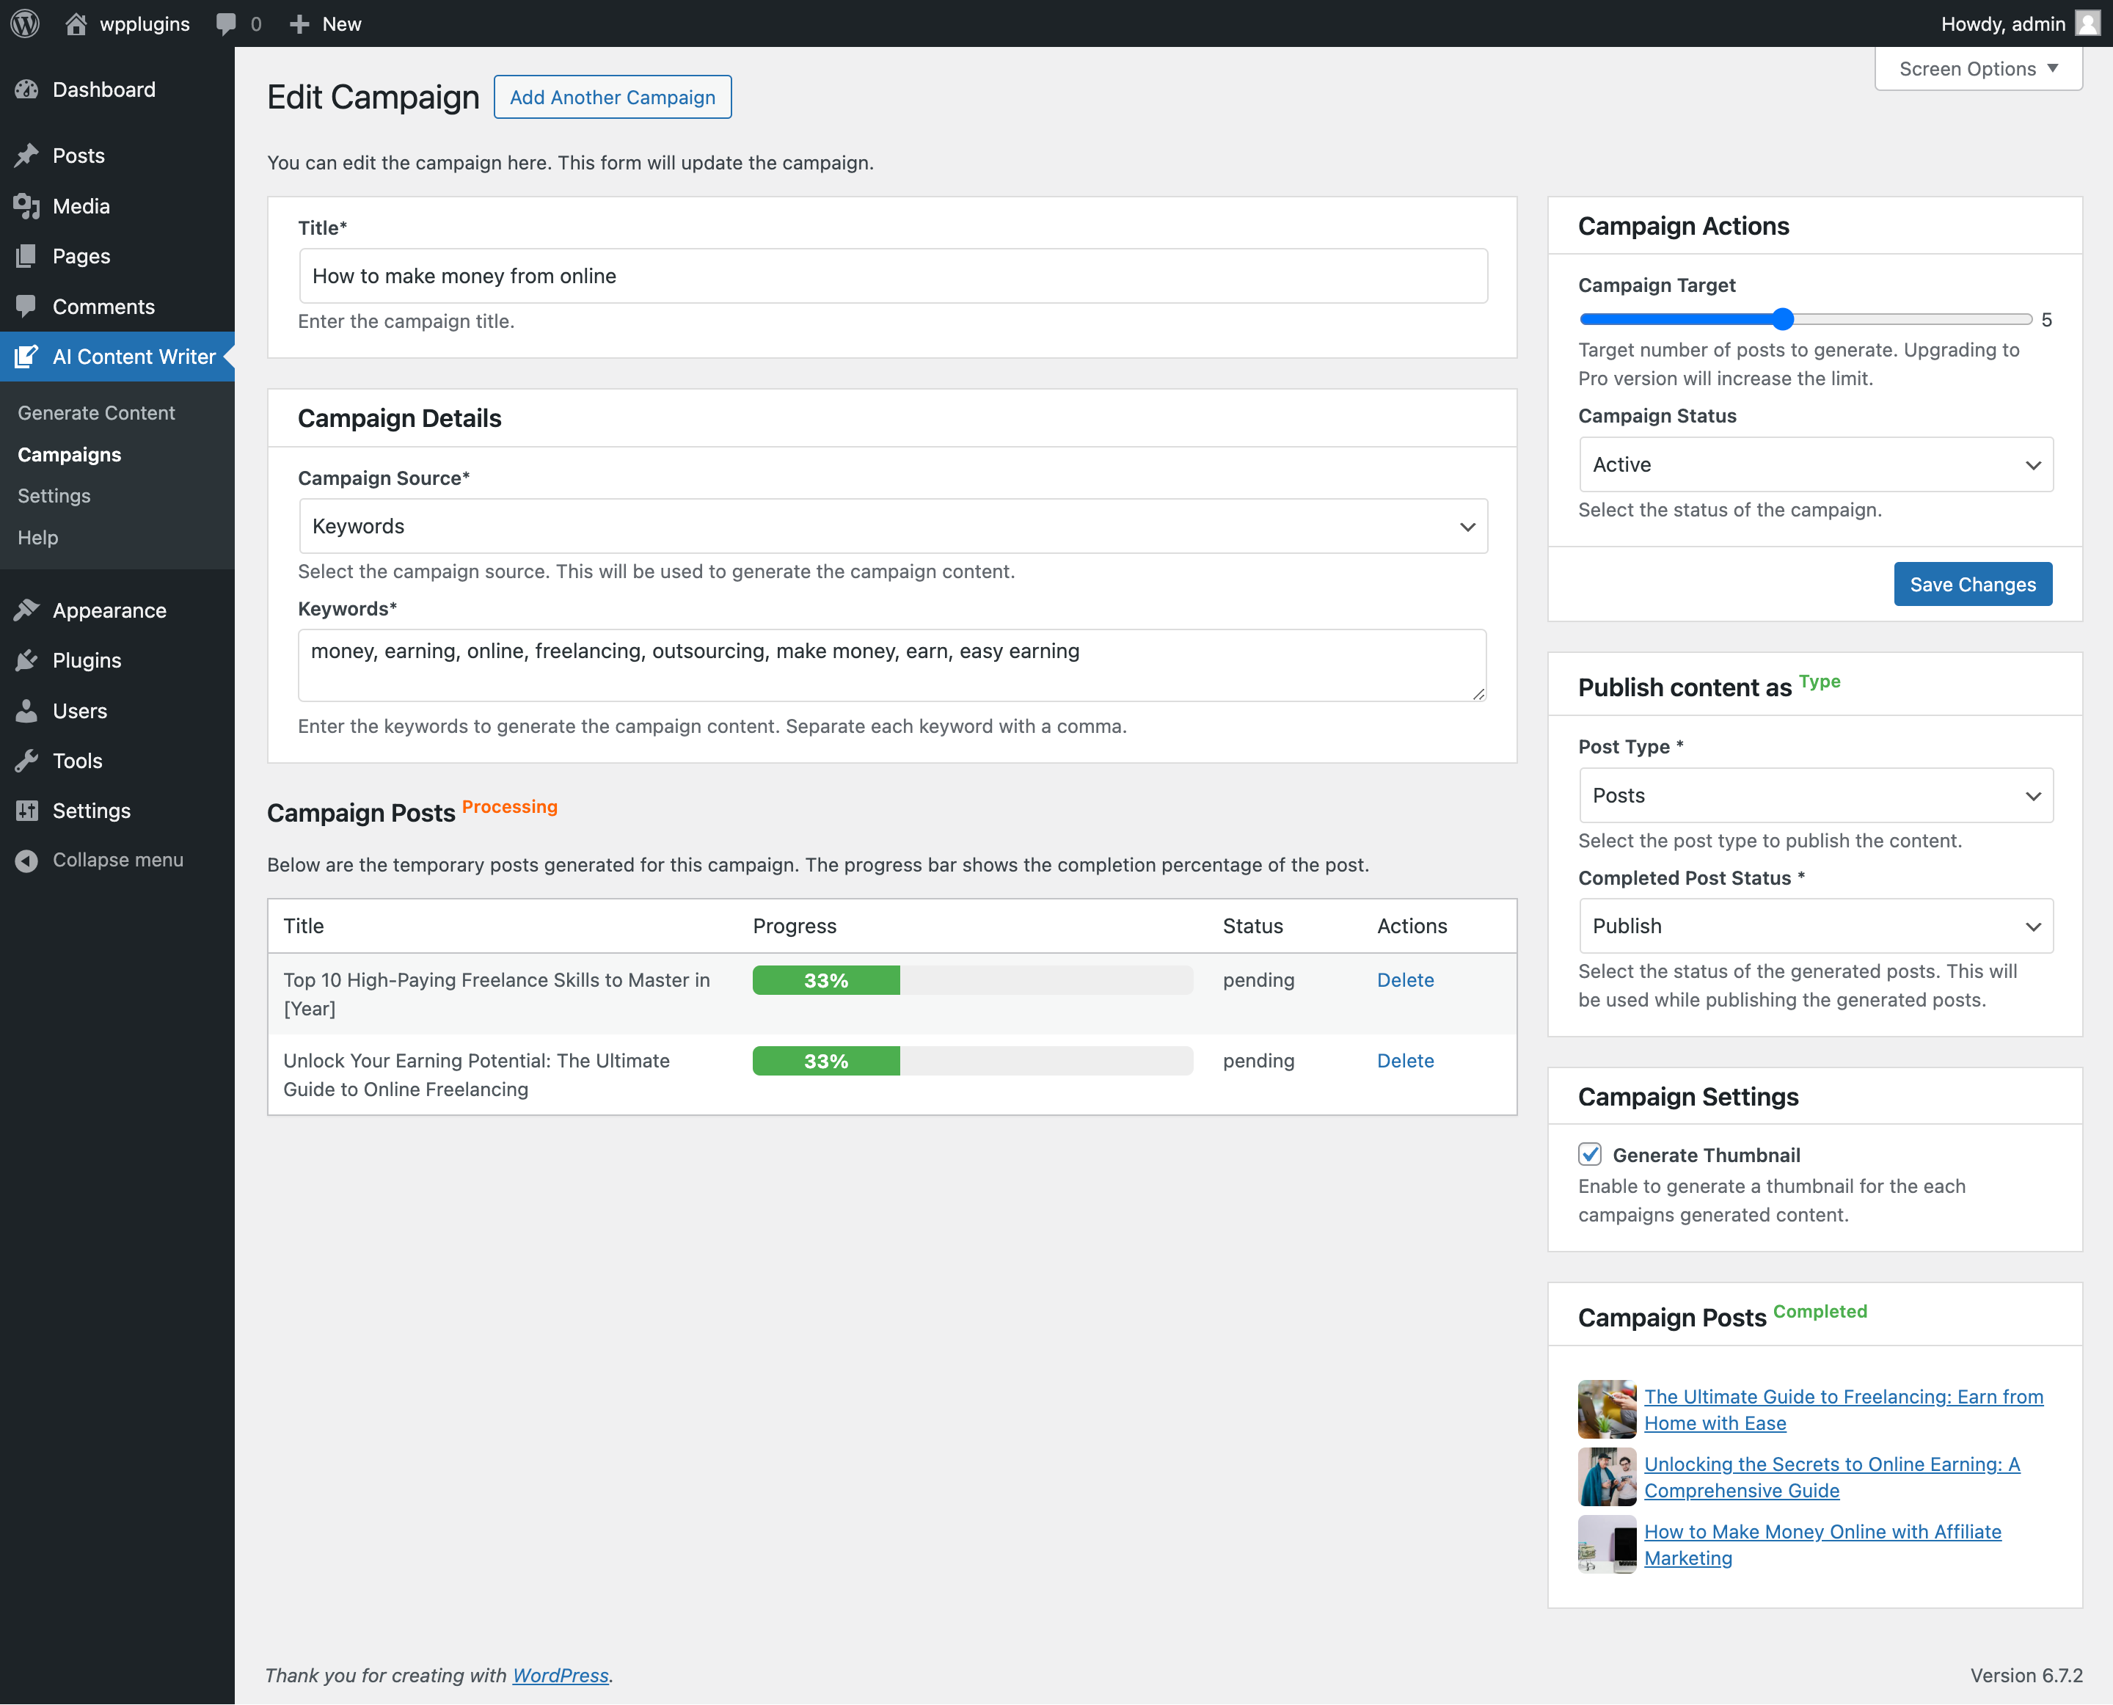2113x1705 pixels.
Task: Go to AI Content Writer Settings submenu
Action: [54, 496]
